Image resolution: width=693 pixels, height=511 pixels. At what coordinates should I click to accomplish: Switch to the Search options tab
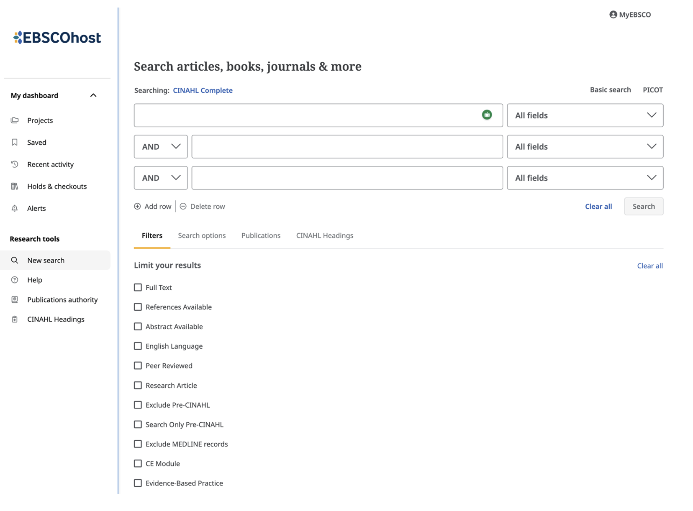[x=202, y=236]
